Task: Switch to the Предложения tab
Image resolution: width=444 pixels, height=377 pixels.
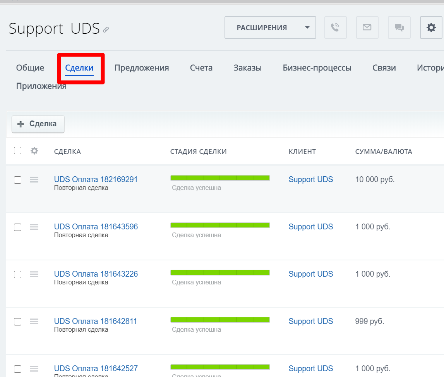Action: [x=141, y=68]
